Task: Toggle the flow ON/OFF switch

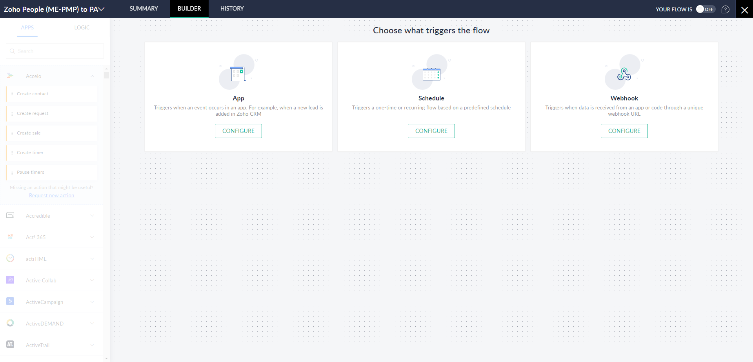Action: pos(706,9)
